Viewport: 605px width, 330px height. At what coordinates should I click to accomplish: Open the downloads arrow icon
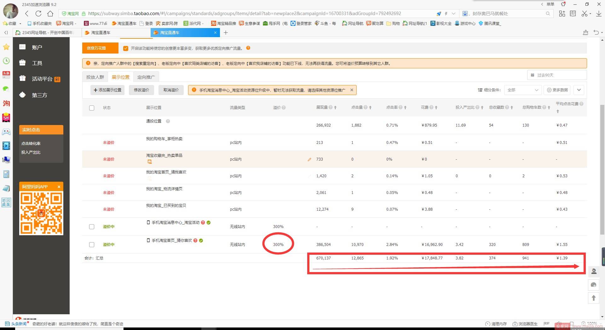(599, 14)
